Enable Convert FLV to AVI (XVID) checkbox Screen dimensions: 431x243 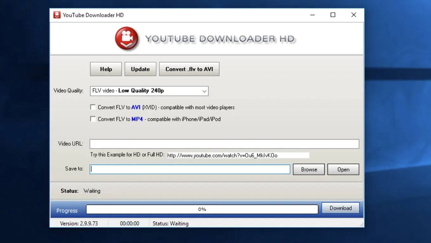93,107
